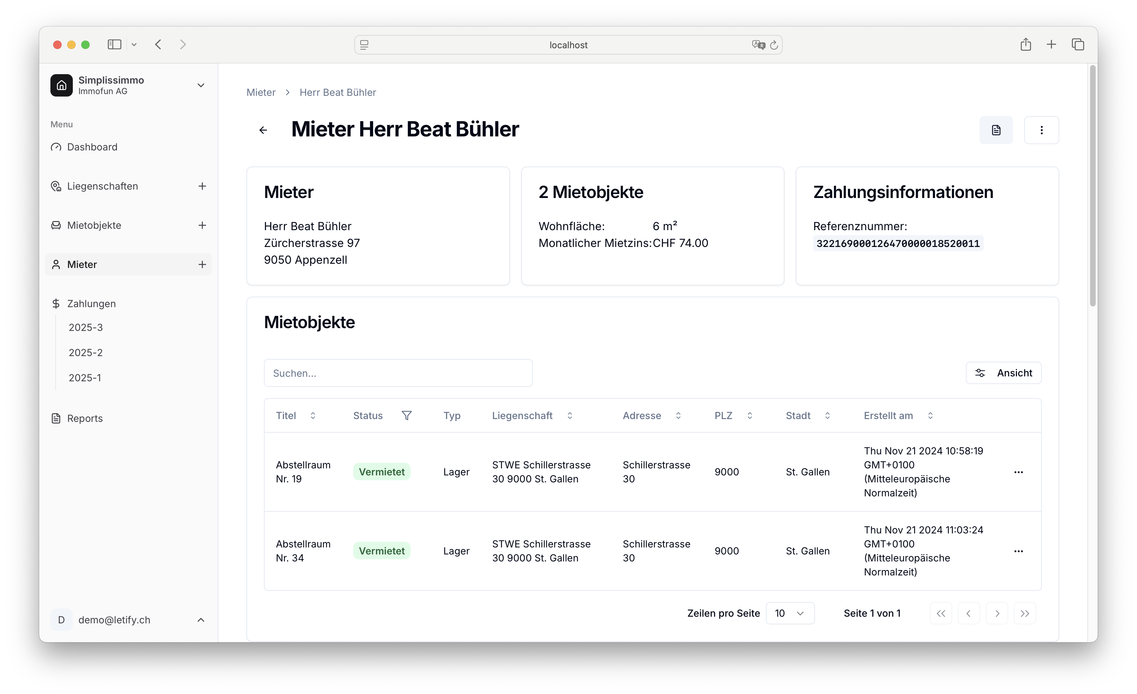1137x694 pixels.
Task: Expand the demo@letify.ch user menu
Action: 201,620
